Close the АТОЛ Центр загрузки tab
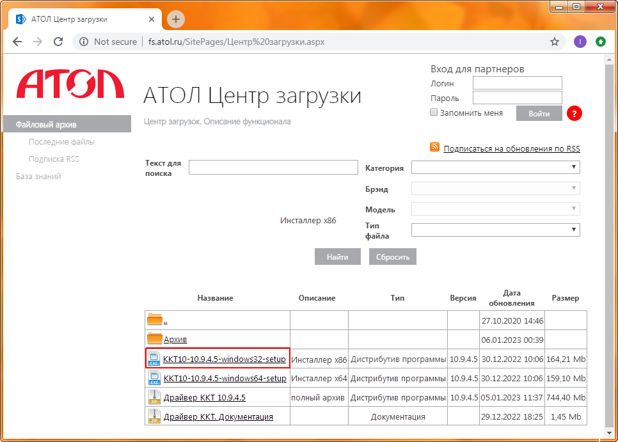The height and width of the screenshot is (442, 618). pos(152,19)
